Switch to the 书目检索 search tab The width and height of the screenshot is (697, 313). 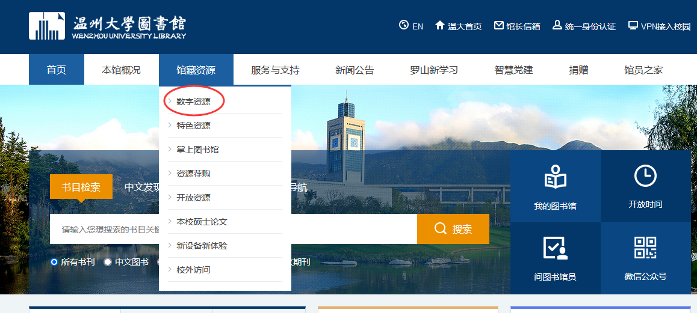coord(81,187)
